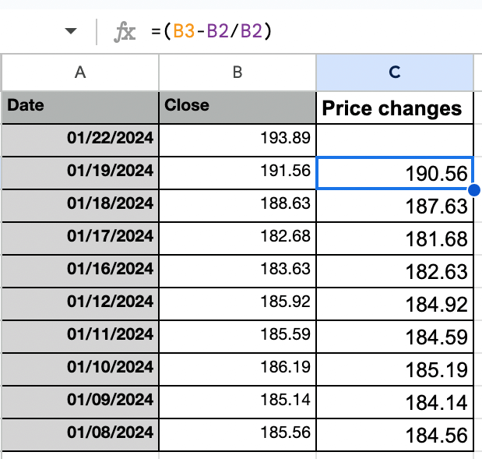Open the name box dropdown arrow

click(x=71, y=30)
